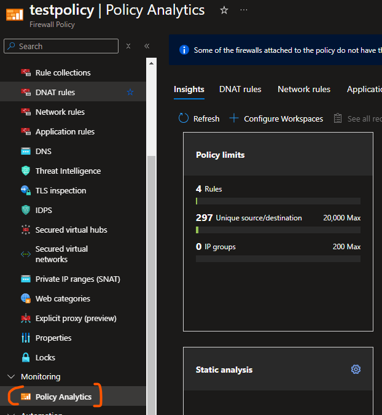Click the sidebar vertical scrollbar thumb

click(x=151, y=285)
